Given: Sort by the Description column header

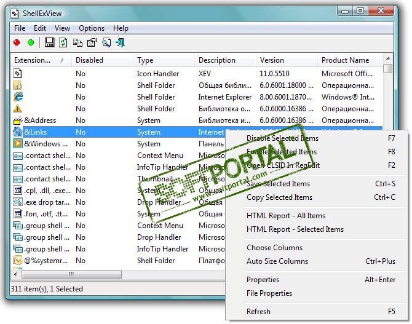Looking at the screenshot, I should (x=226, y=60).
